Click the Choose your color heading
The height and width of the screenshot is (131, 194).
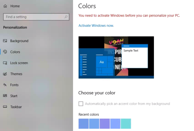97,93
